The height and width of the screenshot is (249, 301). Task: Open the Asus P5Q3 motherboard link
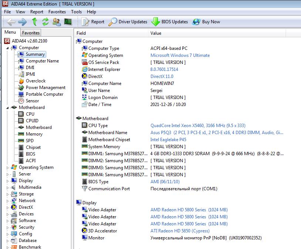click(217, 133)
